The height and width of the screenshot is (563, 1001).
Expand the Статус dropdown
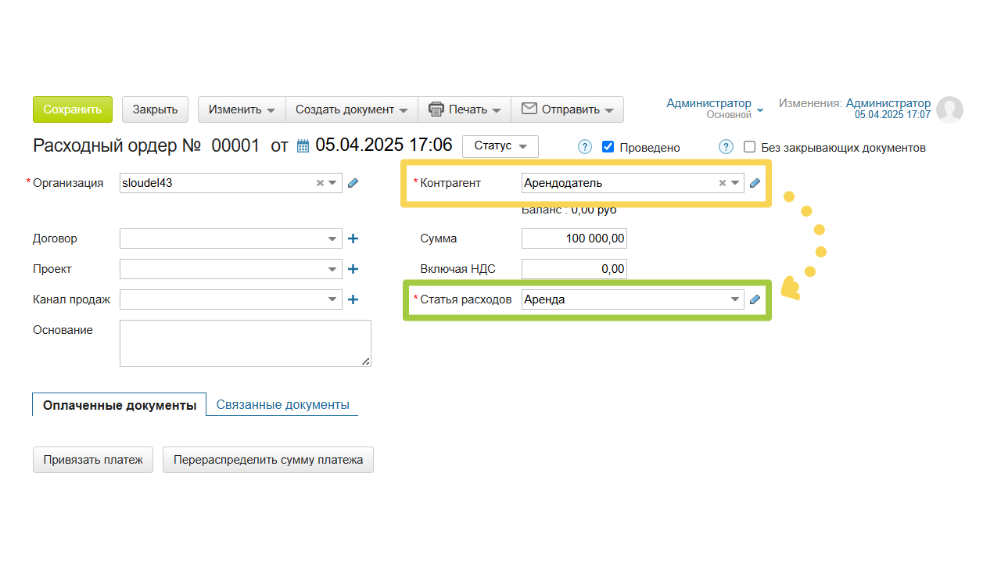(x=500, y=146)
